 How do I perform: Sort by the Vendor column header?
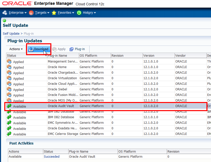pyautogui.click(x=191, y=56)
